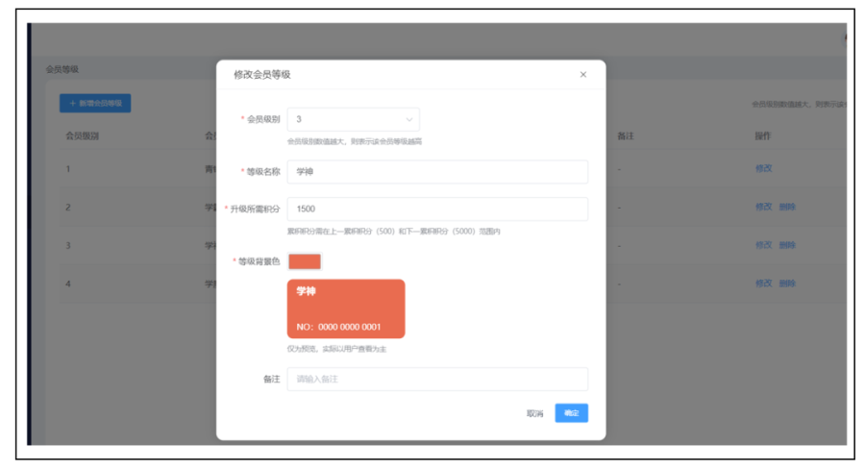Click the 等级名称 field containing 学神
This screenshot has height=469, width=865.
point(437,171)
